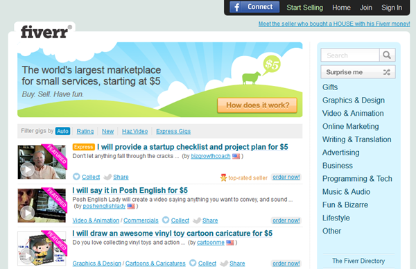Click the bird icon beside Share on Posh English gig
Image resolution: width=416 pixels, height=269 pixels.
[x=197, y=220]
